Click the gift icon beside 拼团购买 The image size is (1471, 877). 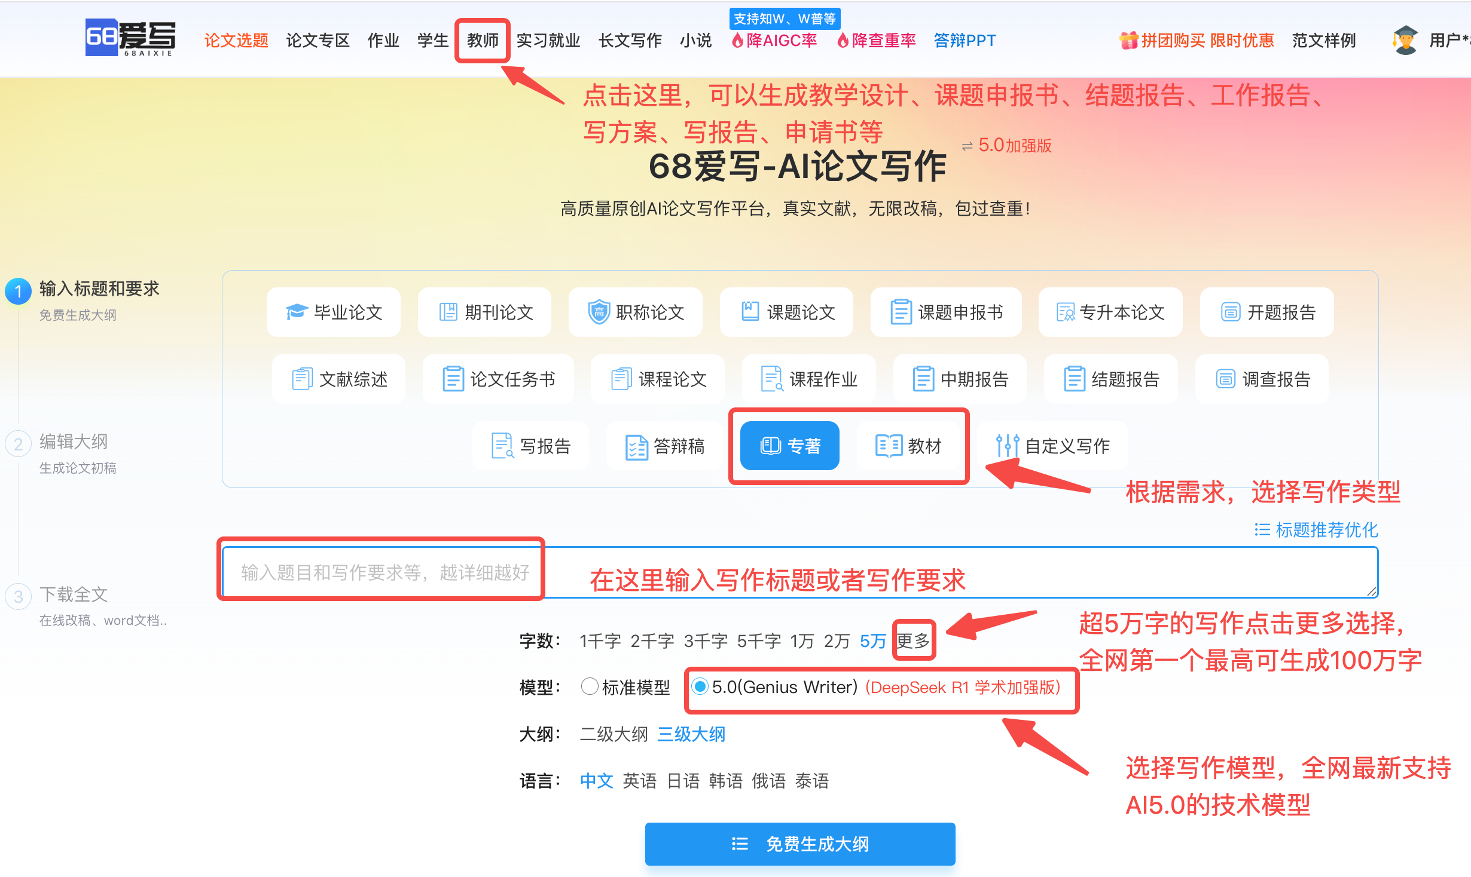1128,40
